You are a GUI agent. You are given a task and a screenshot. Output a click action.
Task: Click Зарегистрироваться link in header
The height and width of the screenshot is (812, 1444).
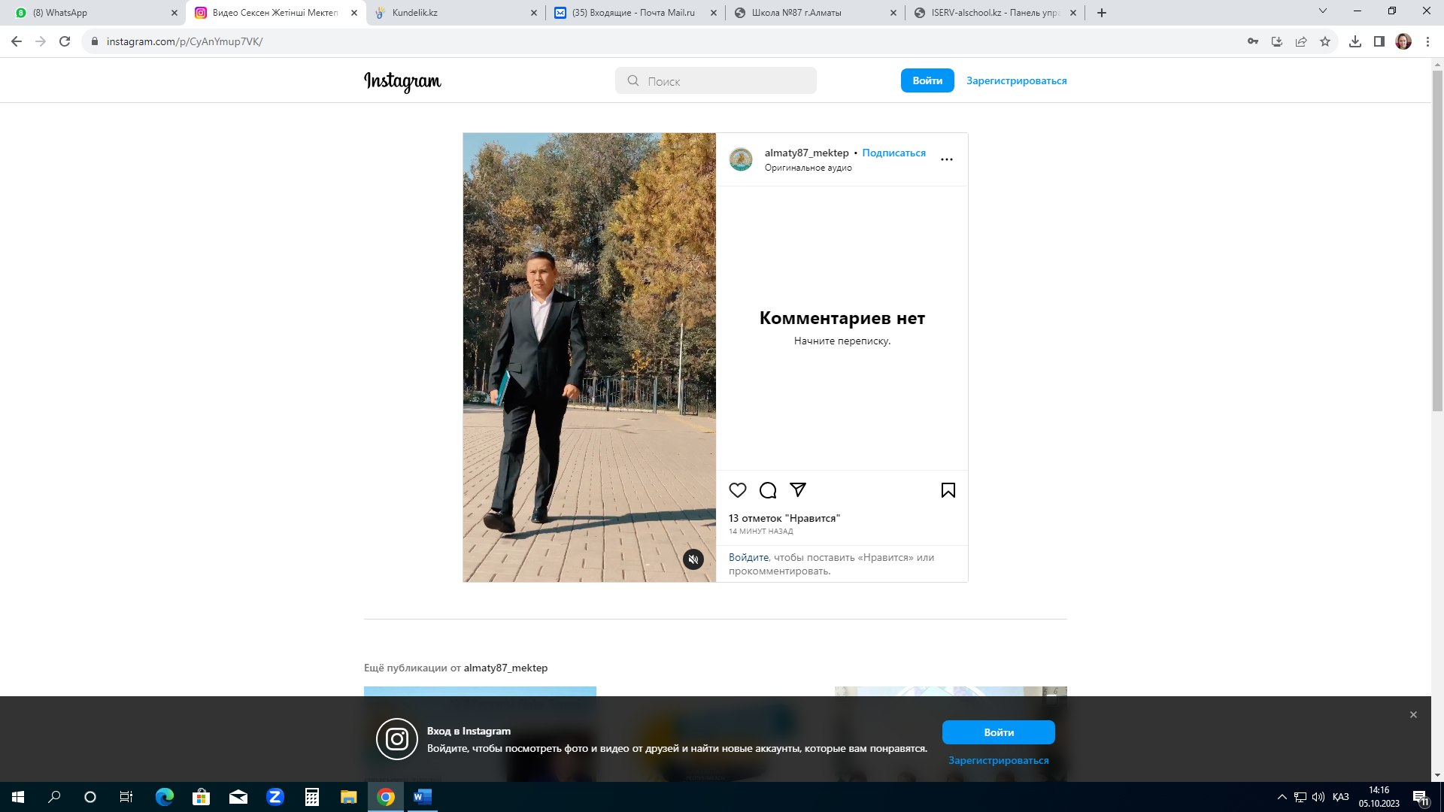(1017, 80)
